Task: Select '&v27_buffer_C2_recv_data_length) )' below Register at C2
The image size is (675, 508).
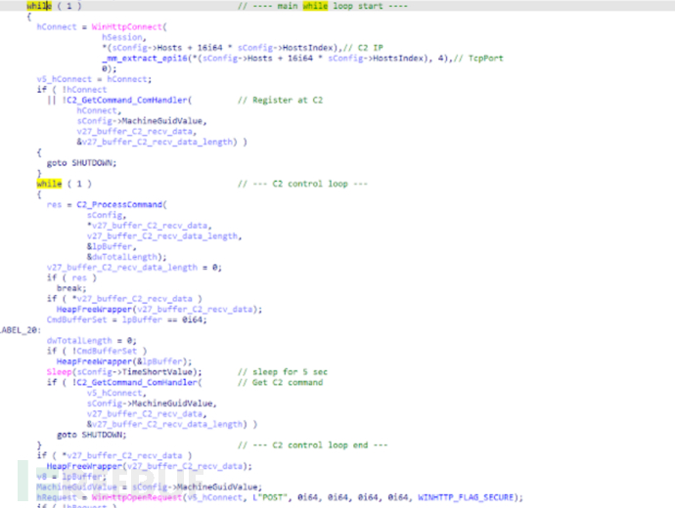Action: tap(161, 142)
